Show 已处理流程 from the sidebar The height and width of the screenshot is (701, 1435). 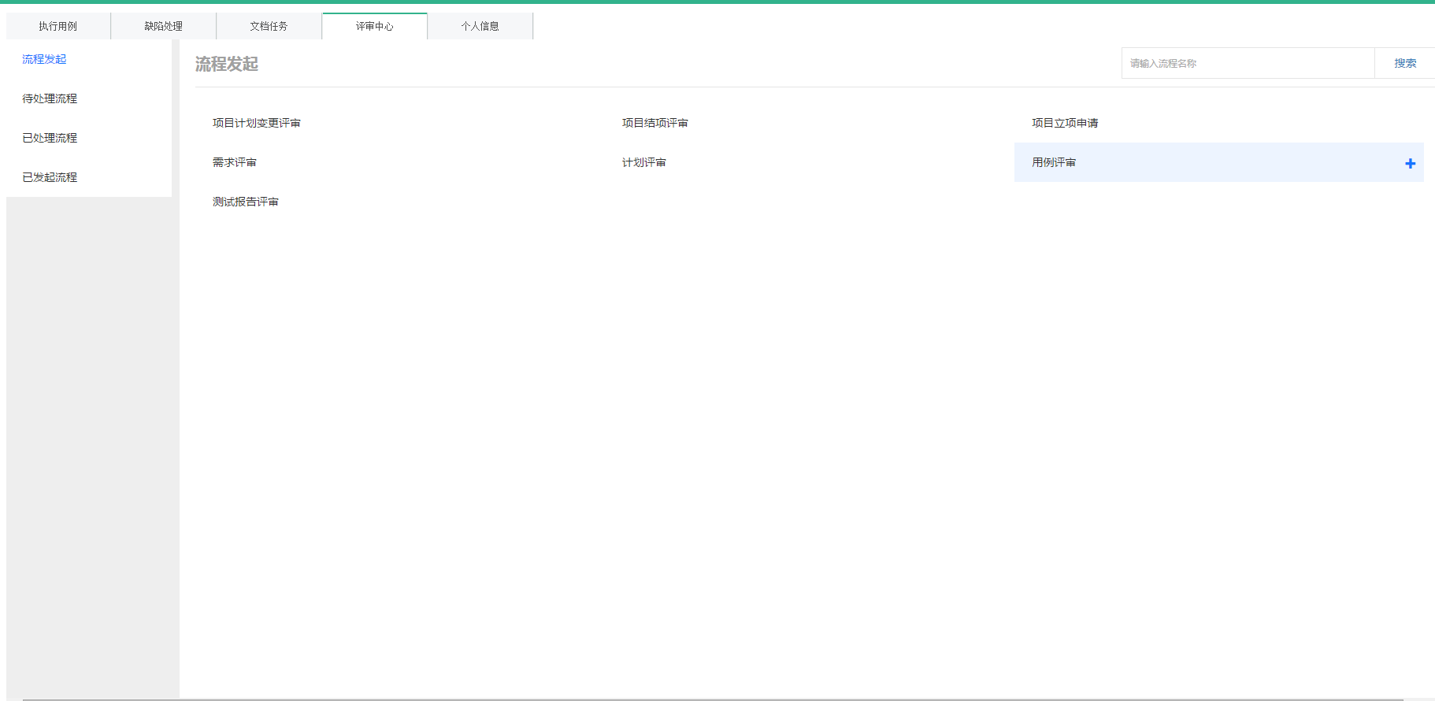point(50,138)
